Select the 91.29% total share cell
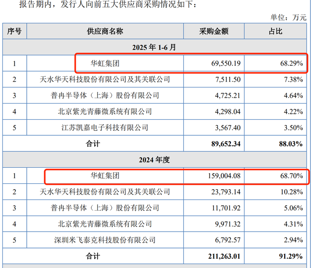Viewport: 311px width, 268px height. [x=291, y=256]
